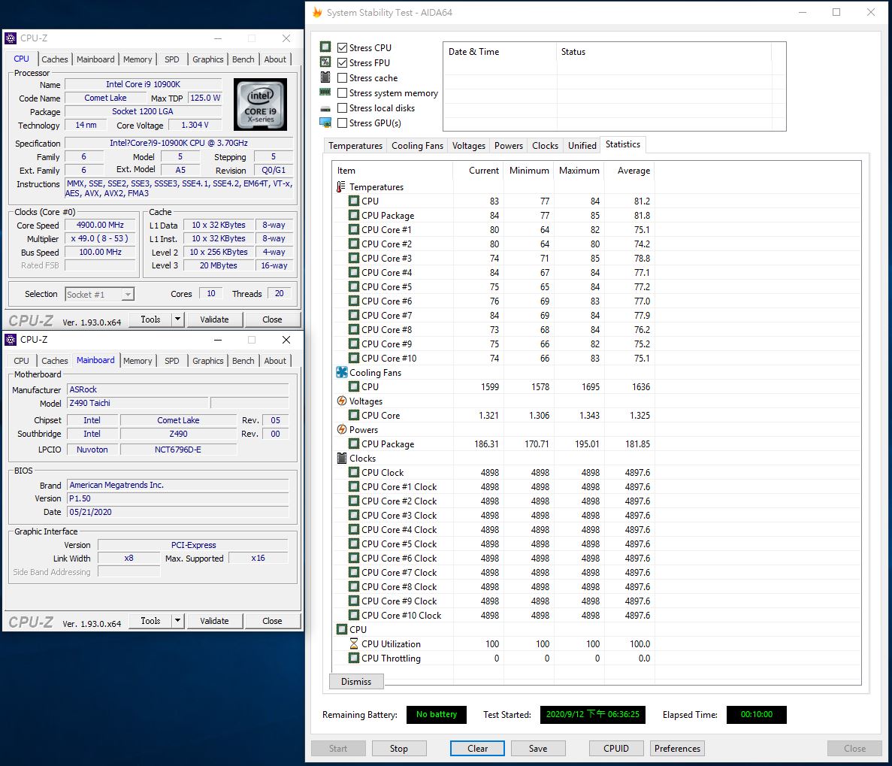Open Tools dropdown arrow in upper CPU-Z
Viewport: 892px width, 766px height.
[x=178, y=319]
